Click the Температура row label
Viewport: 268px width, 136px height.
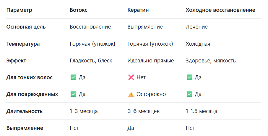tap(23, 44)
